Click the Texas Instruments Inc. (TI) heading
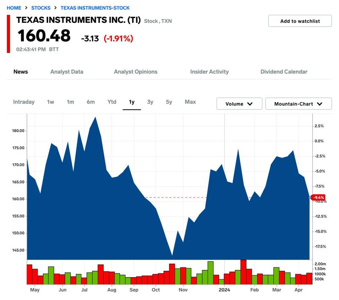339x300 pixels. click(78, 20)
